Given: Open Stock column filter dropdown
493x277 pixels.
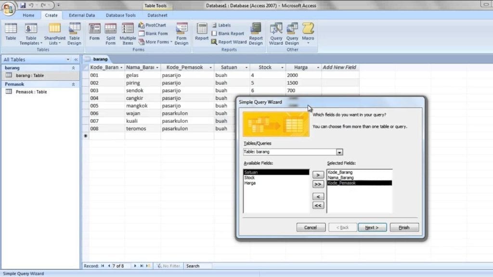Looking at the screenshot, I should click(x=282, y=67).
